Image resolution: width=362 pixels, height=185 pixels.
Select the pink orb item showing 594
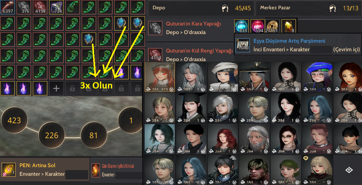coord(257,26)
